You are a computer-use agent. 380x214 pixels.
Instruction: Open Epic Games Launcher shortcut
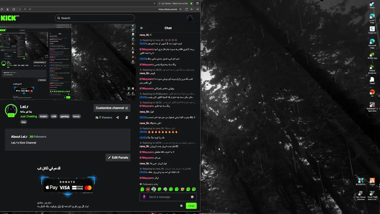pos(361,195)
